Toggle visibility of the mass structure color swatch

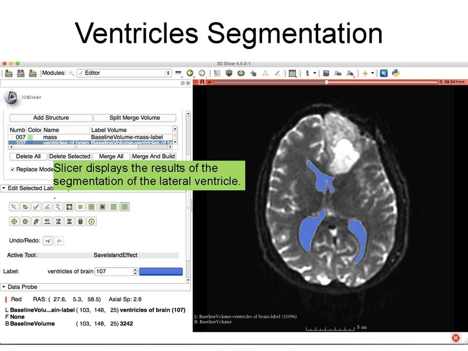(31, 137)
